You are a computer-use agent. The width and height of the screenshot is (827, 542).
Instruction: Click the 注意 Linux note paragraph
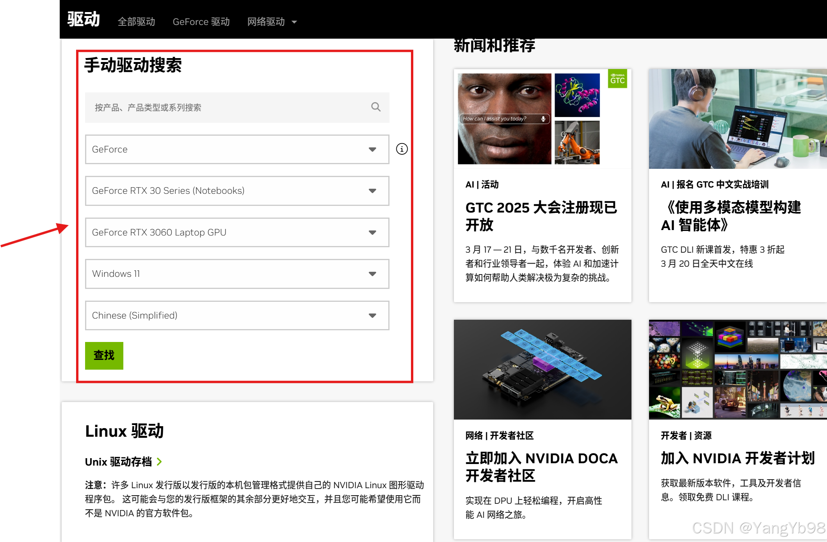pos(254,499)
